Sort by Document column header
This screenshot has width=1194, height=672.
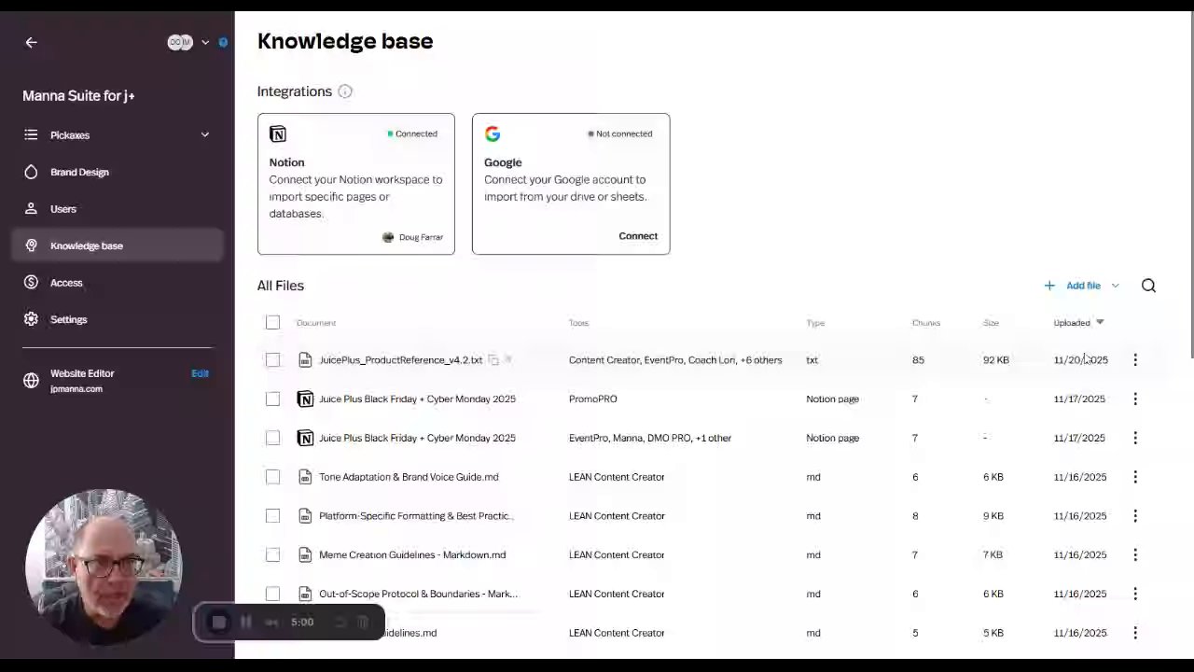tap(316, 323)
